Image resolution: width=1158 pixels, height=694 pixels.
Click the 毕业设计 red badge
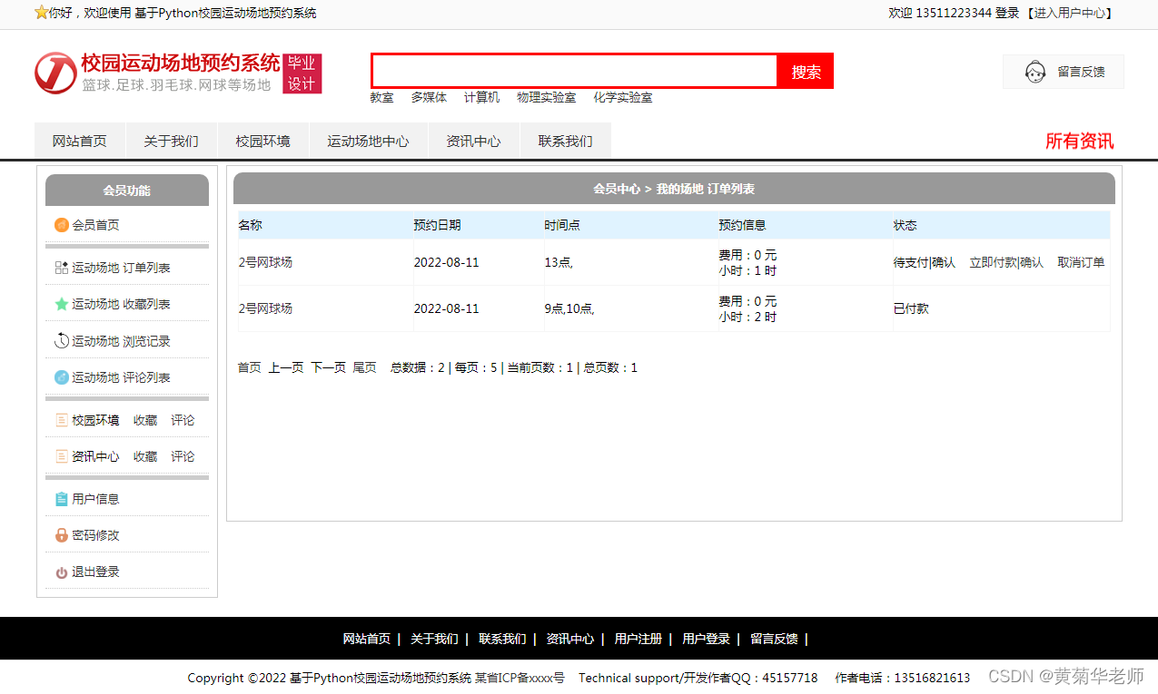[x=302, y=73]
